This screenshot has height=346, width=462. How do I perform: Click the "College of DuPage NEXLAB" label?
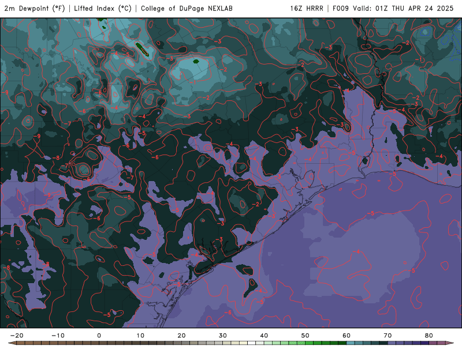coord(187,8)
